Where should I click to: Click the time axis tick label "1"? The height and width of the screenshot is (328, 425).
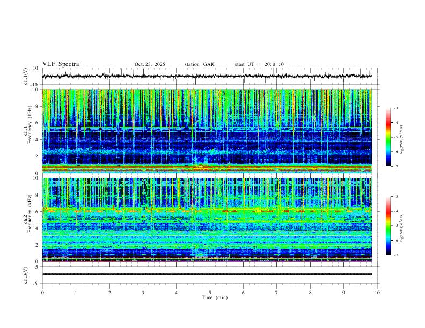pos(76,293)
